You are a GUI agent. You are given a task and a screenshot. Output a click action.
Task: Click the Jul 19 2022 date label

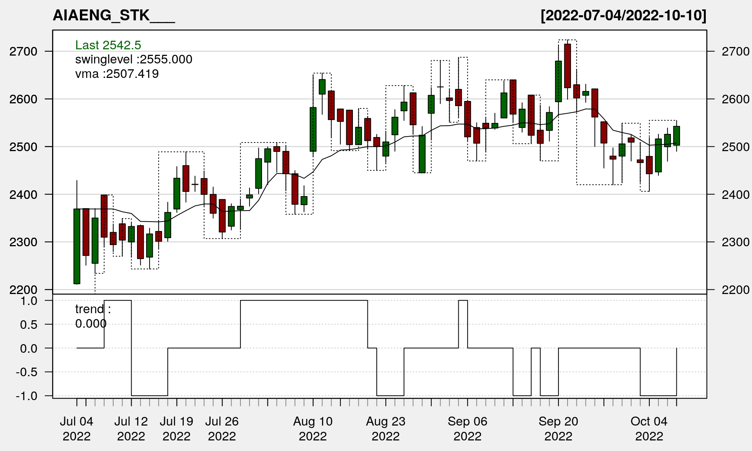177,429
